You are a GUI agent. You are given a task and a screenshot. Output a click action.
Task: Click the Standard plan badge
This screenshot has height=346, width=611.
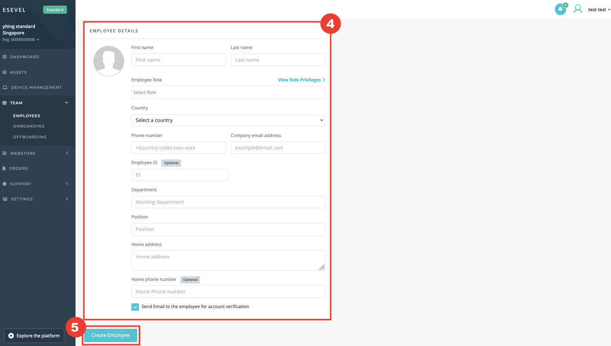(55, 10)
